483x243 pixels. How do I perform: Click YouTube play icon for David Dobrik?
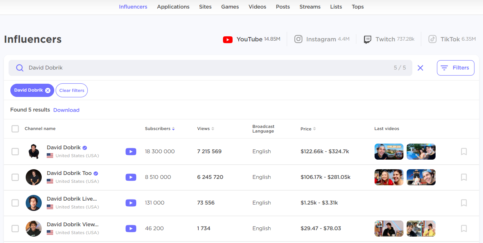131,151
